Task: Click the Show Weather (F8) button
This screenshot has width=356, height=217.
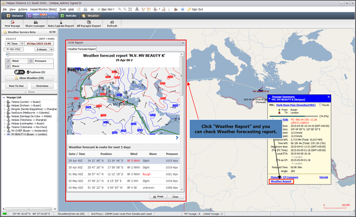Action: click(x=30, y=78)
